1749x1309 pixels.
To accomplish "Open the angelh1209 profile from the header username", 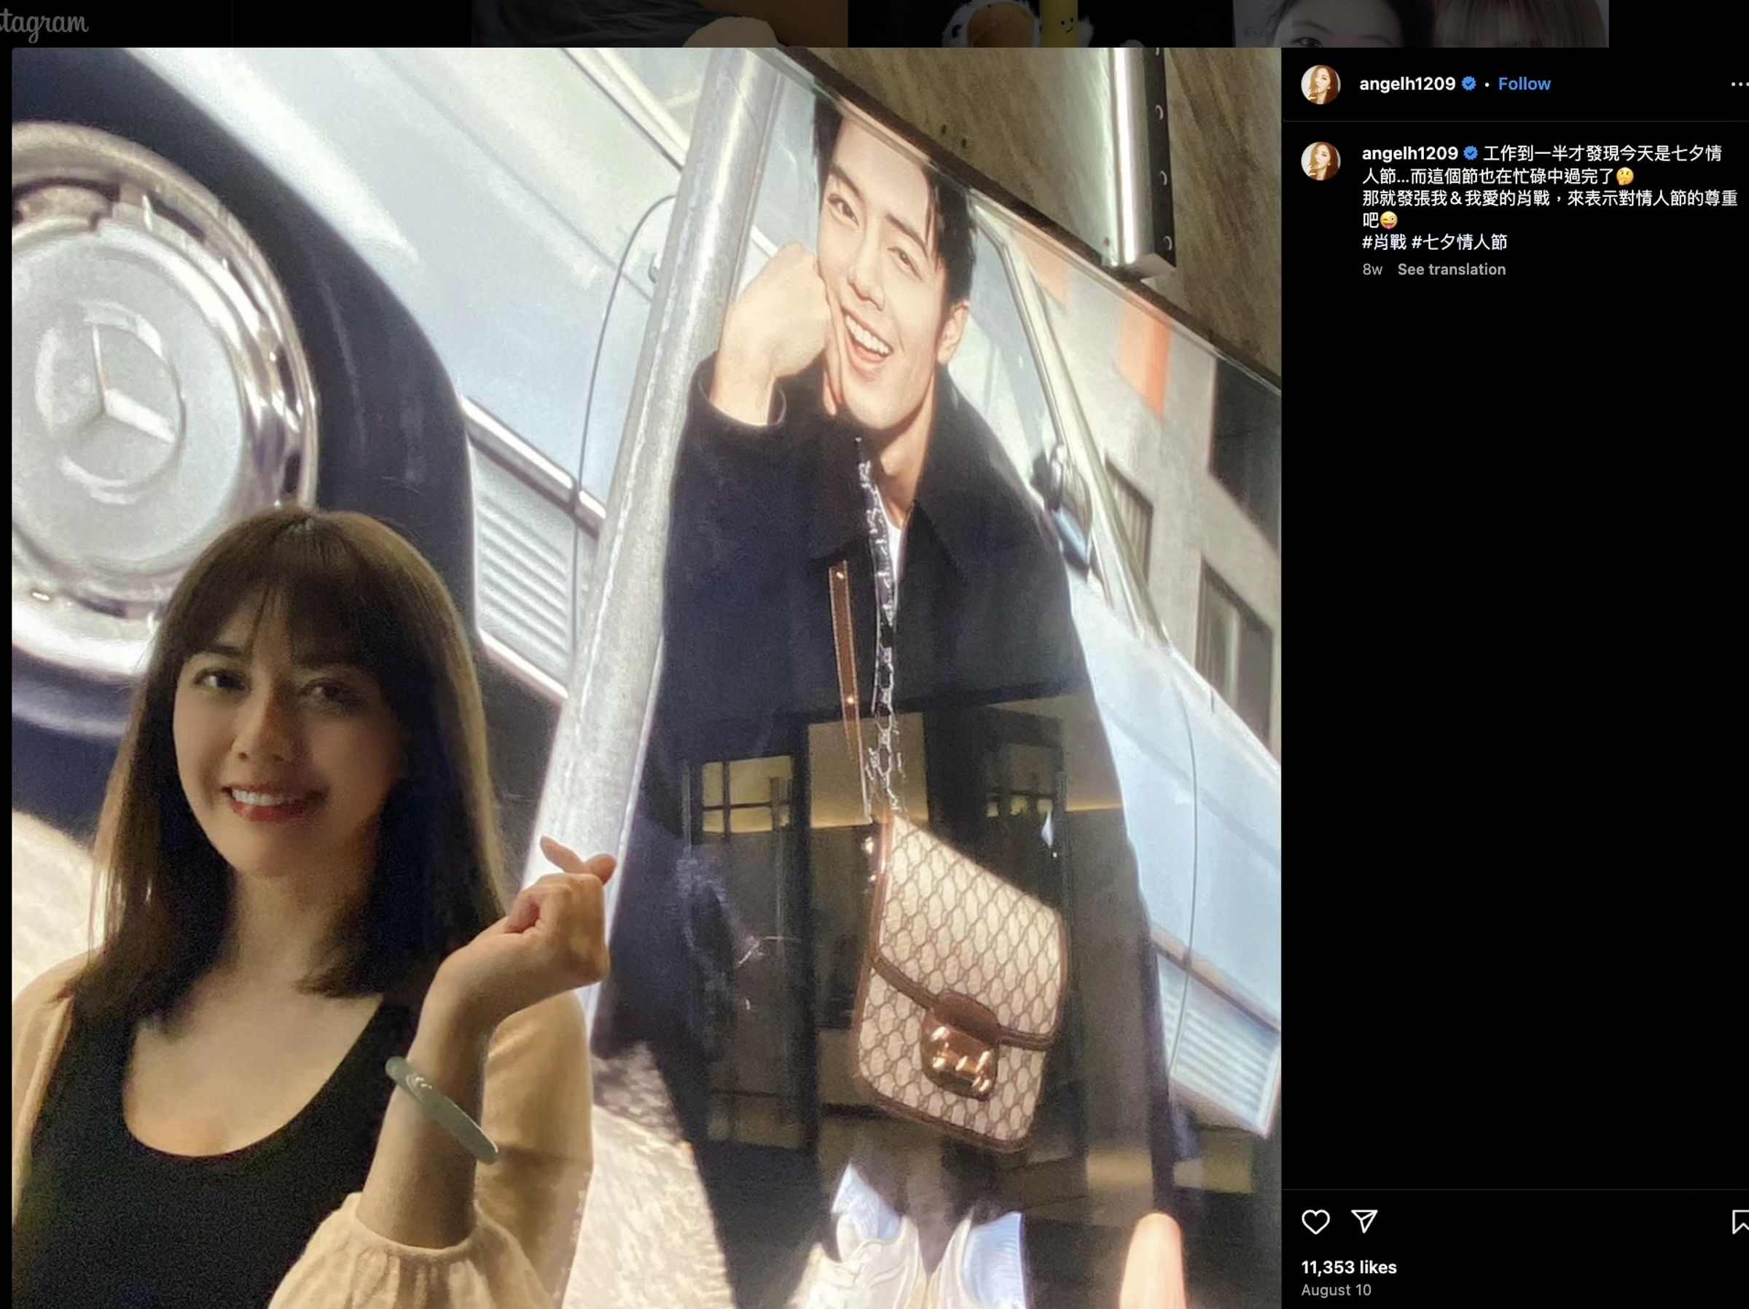I will pos(1406,84).
